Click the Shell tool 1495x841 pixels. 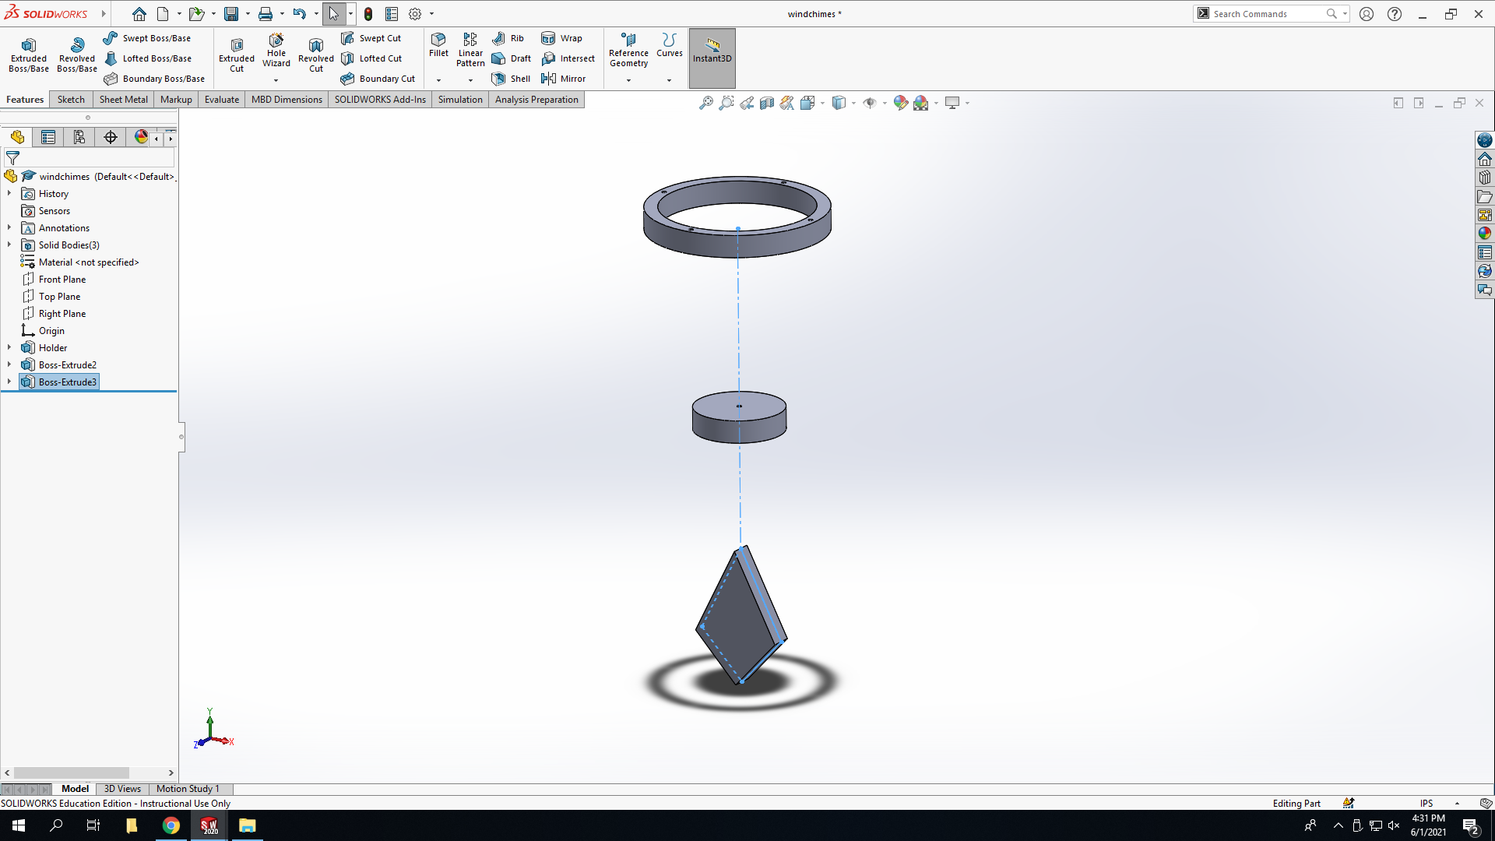[512, 79]
